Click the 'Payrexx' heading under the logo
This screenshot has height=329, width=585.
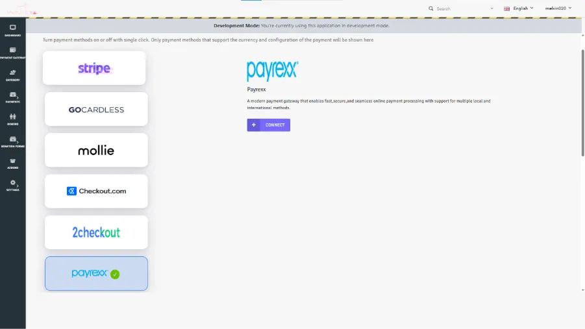click(x=256, y=90)
